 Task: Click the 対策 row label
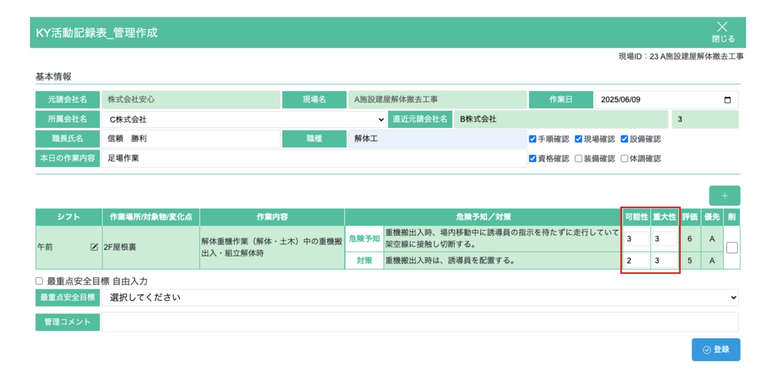point(364,260)
